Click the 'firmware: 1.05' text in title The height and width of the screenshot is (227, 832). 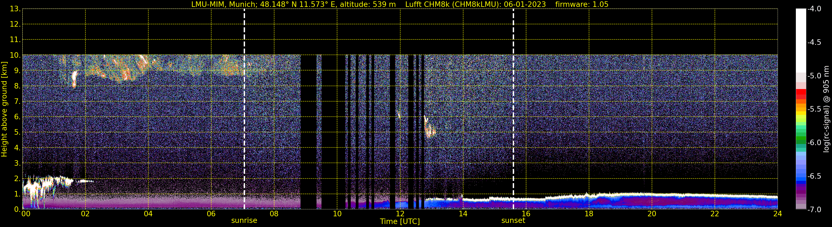point(582,4)
